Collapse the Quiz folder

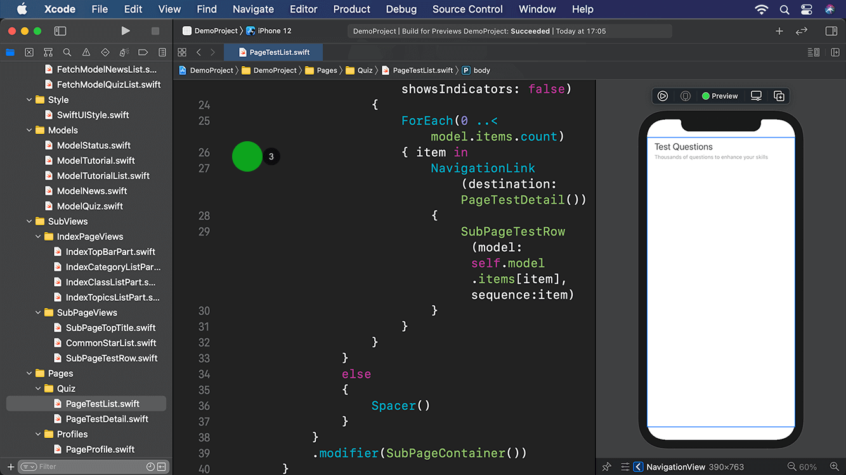(38, 388)
